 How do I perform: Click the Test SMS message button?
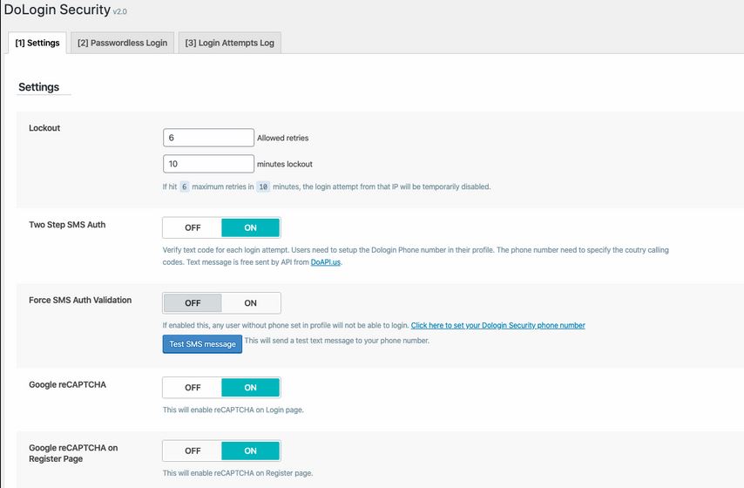202,344
